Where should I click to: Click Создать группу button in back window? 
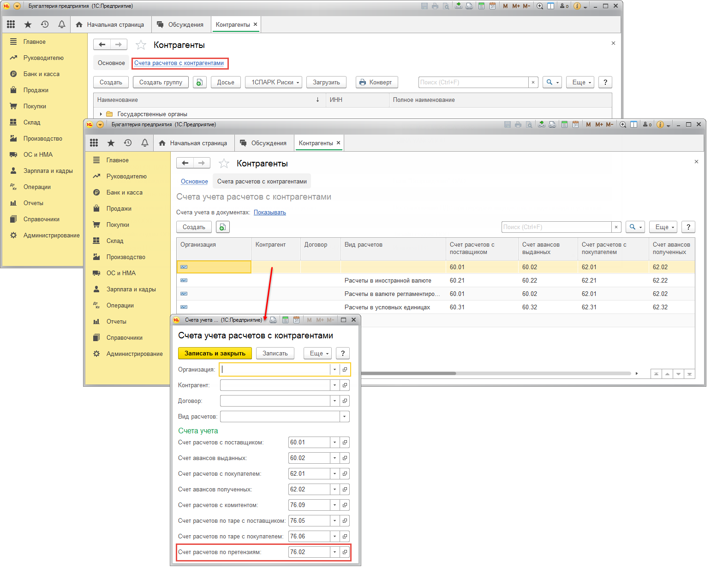point(161,82)
